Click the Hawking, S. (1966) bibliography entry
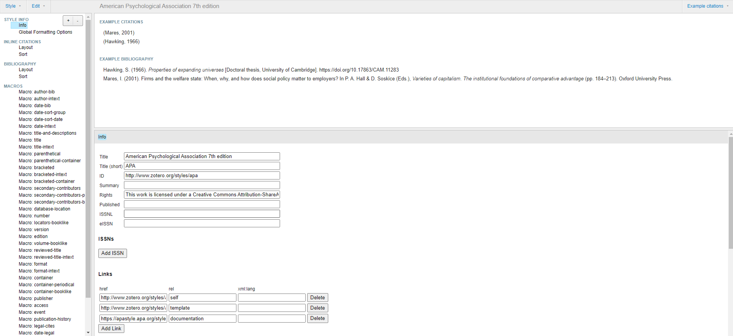The height and width of the screenshot is (336, 733). 251,70
